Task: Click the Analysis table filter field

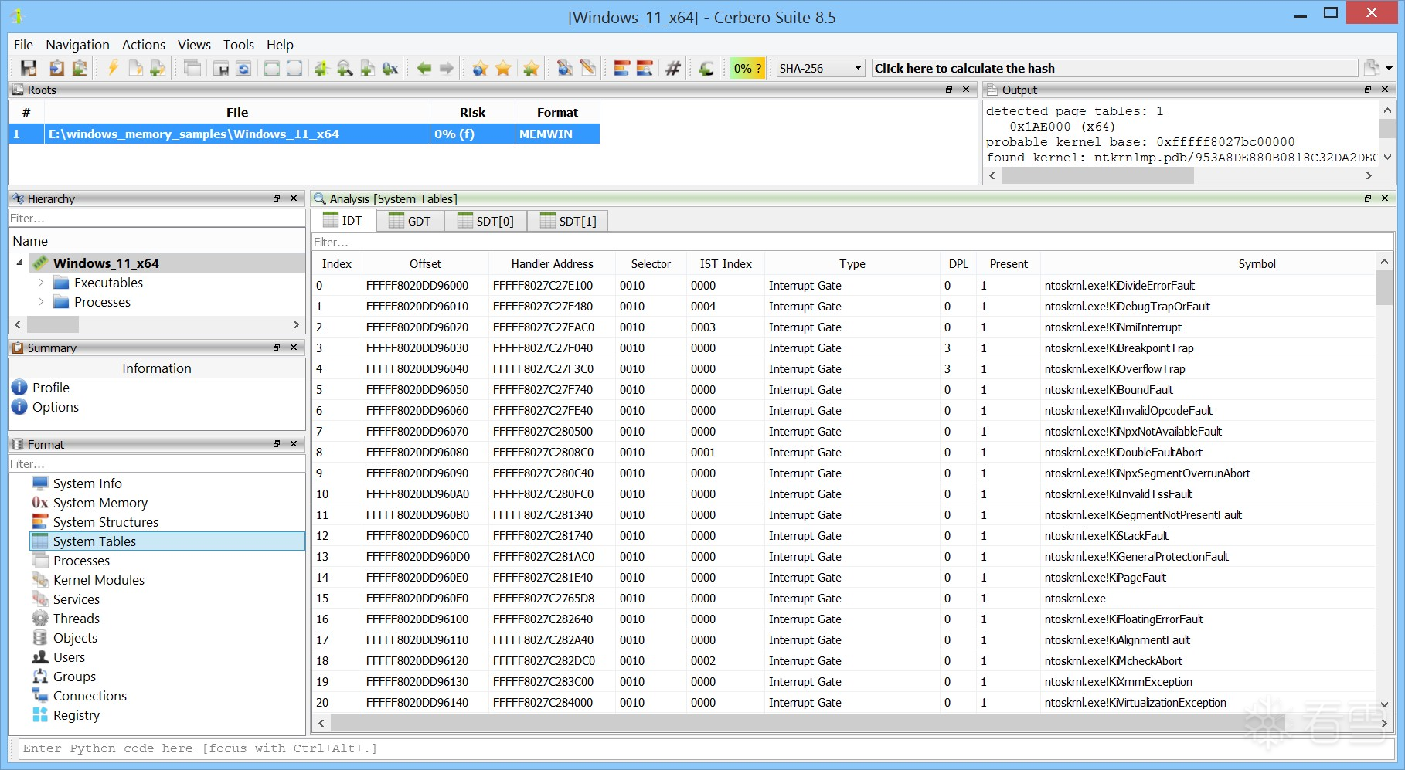Action: point(852,243)
